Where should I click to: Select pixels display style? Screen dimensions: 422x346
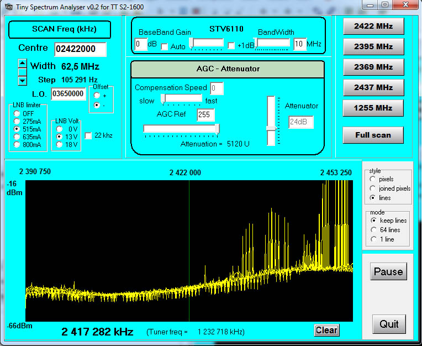(x=373, y=179)
